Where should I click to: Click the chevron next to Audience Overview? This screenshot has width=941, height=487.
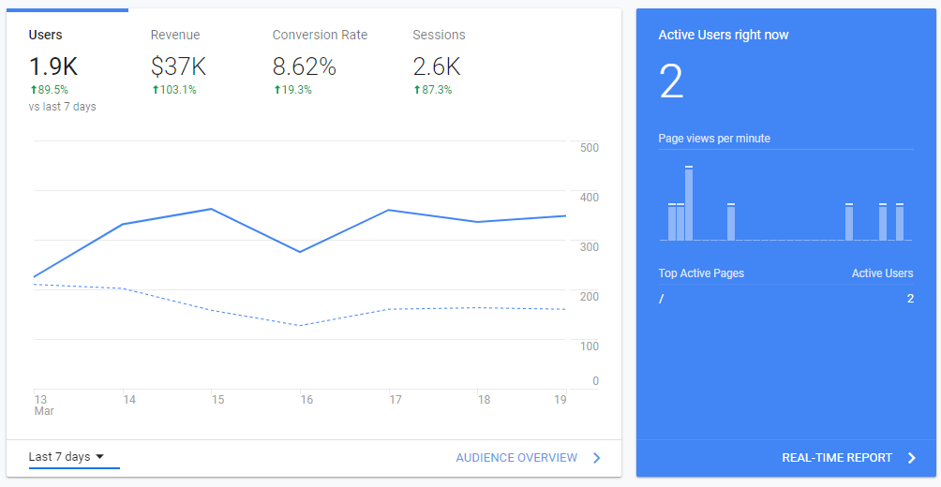tap(597, 458)
